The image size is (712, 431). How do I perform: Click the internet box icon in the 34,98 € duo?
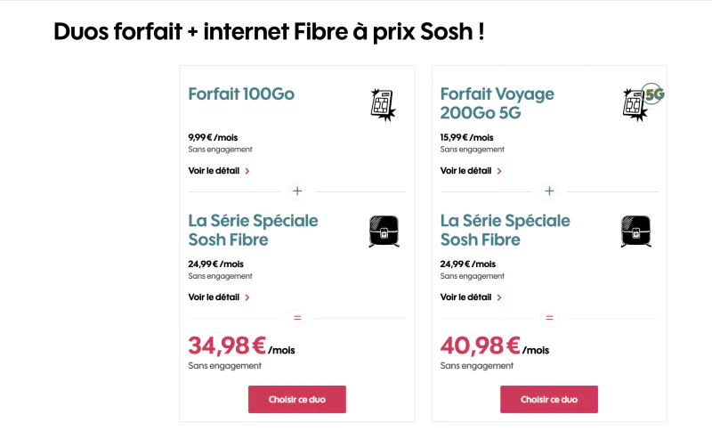pos(383,232)
